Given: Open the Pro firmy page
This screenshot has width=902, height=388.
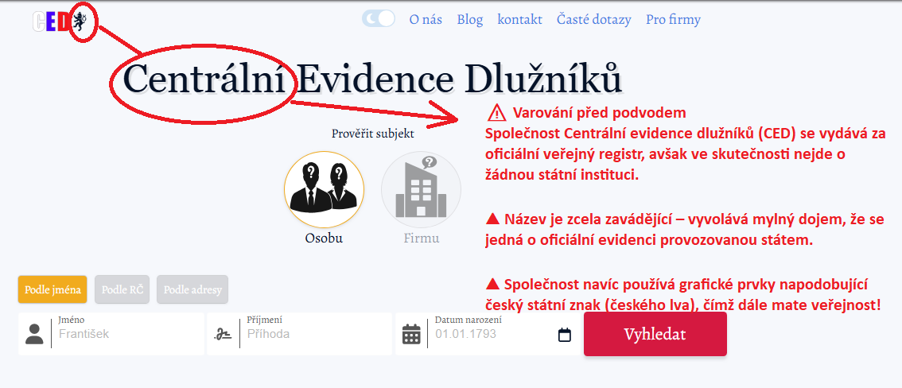Looking at the screenshot, I should (x=673, y=20).
